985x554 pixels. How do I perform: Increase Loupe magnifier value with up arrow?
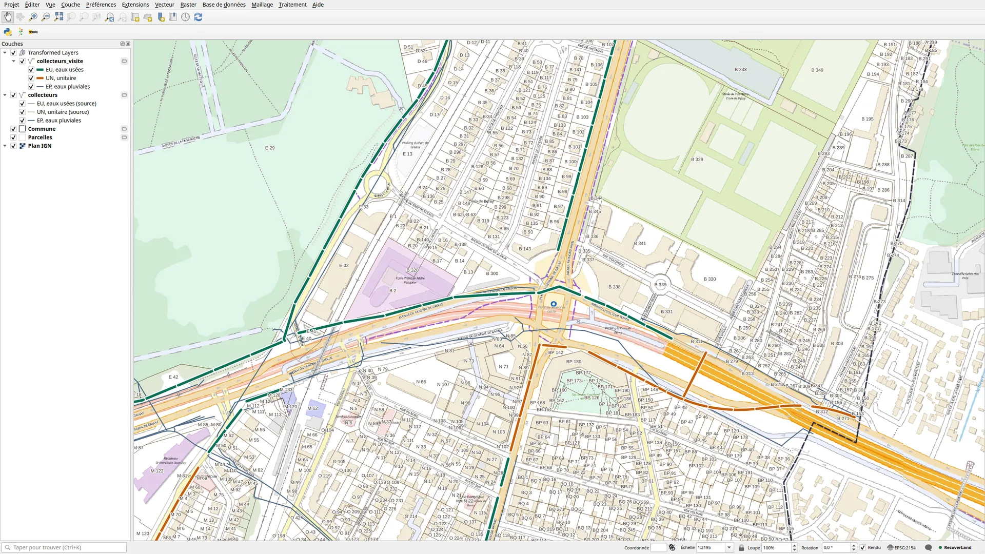pos(795,545)
